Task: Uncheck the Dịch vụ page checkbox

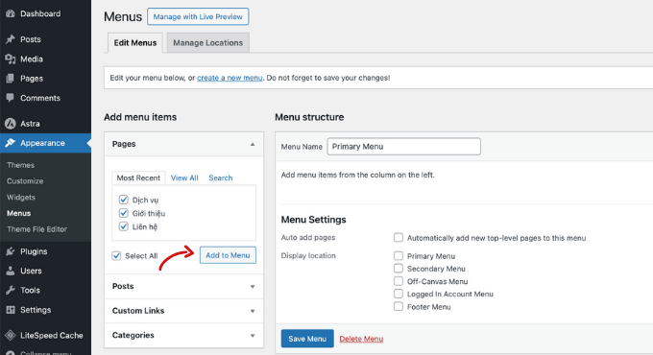Action: pyautogui.click(x=123, y=200)
